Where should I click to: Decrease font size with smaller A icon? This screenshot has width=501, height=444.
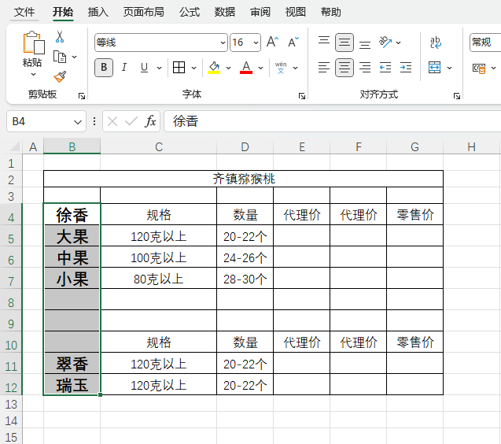[293, 42]
